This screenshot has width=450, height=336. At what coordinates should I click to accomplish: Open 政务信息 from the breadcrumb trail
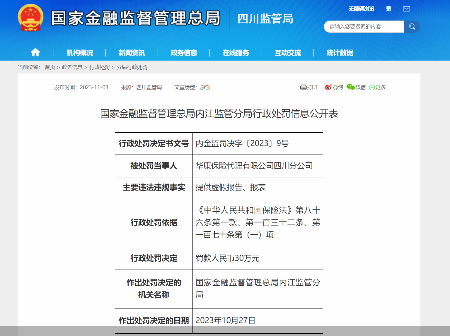72,67
